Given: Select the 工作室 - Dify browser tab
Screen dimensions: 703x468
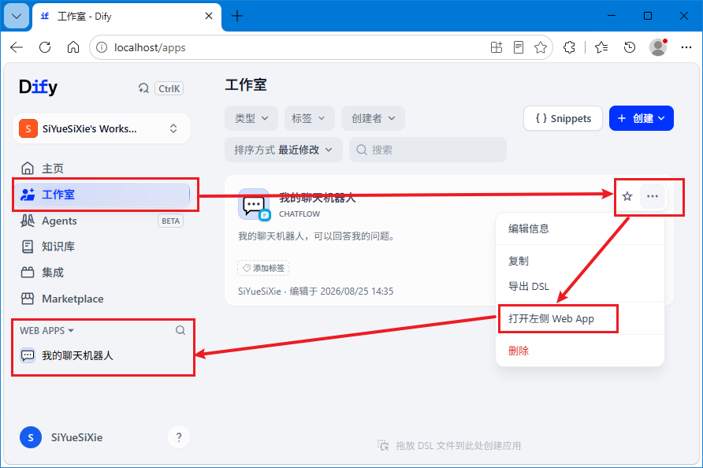Looking at the screenshot, I should pyautogui.click(x=127, y=17).
